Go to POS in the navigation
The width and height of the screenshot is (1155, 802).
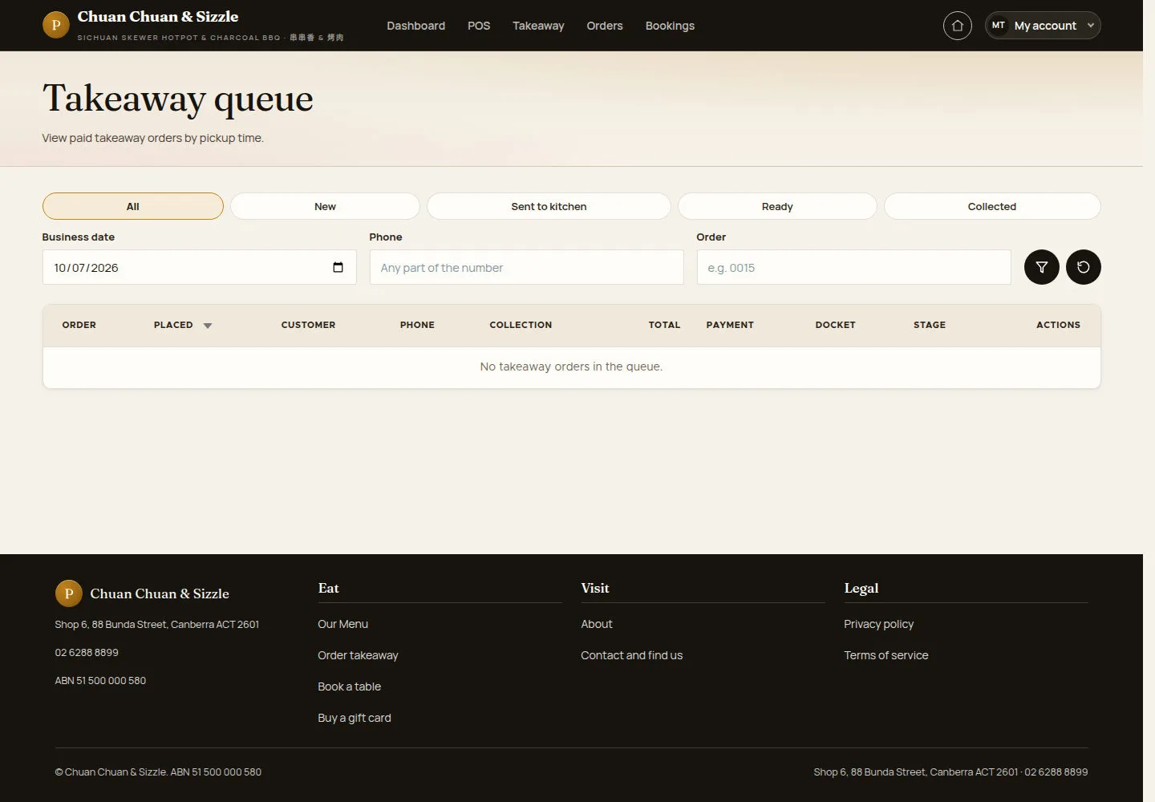[x=479, y=26]
